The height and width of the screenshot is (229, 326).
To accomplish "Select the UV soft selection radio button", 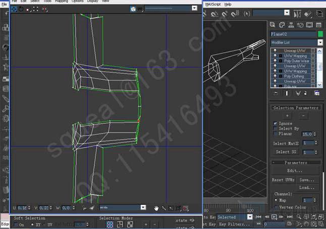I will tap(44, 224).
